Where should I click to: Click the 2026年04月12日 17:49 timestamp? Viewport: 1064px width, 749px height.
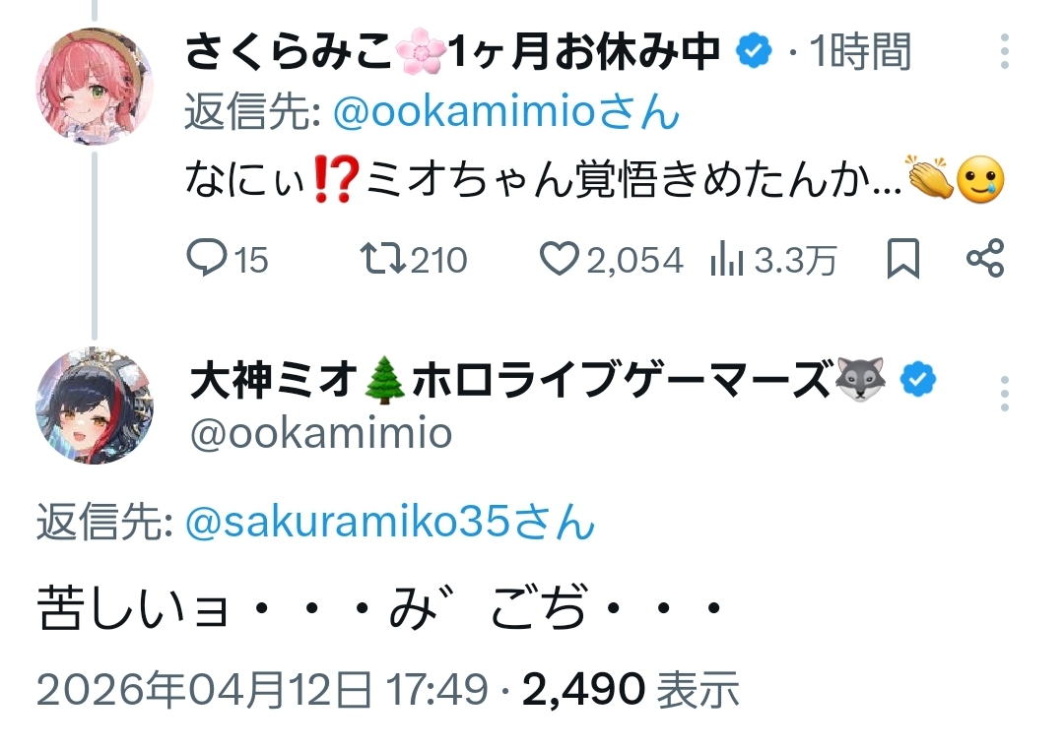click(x=263, y=690)
